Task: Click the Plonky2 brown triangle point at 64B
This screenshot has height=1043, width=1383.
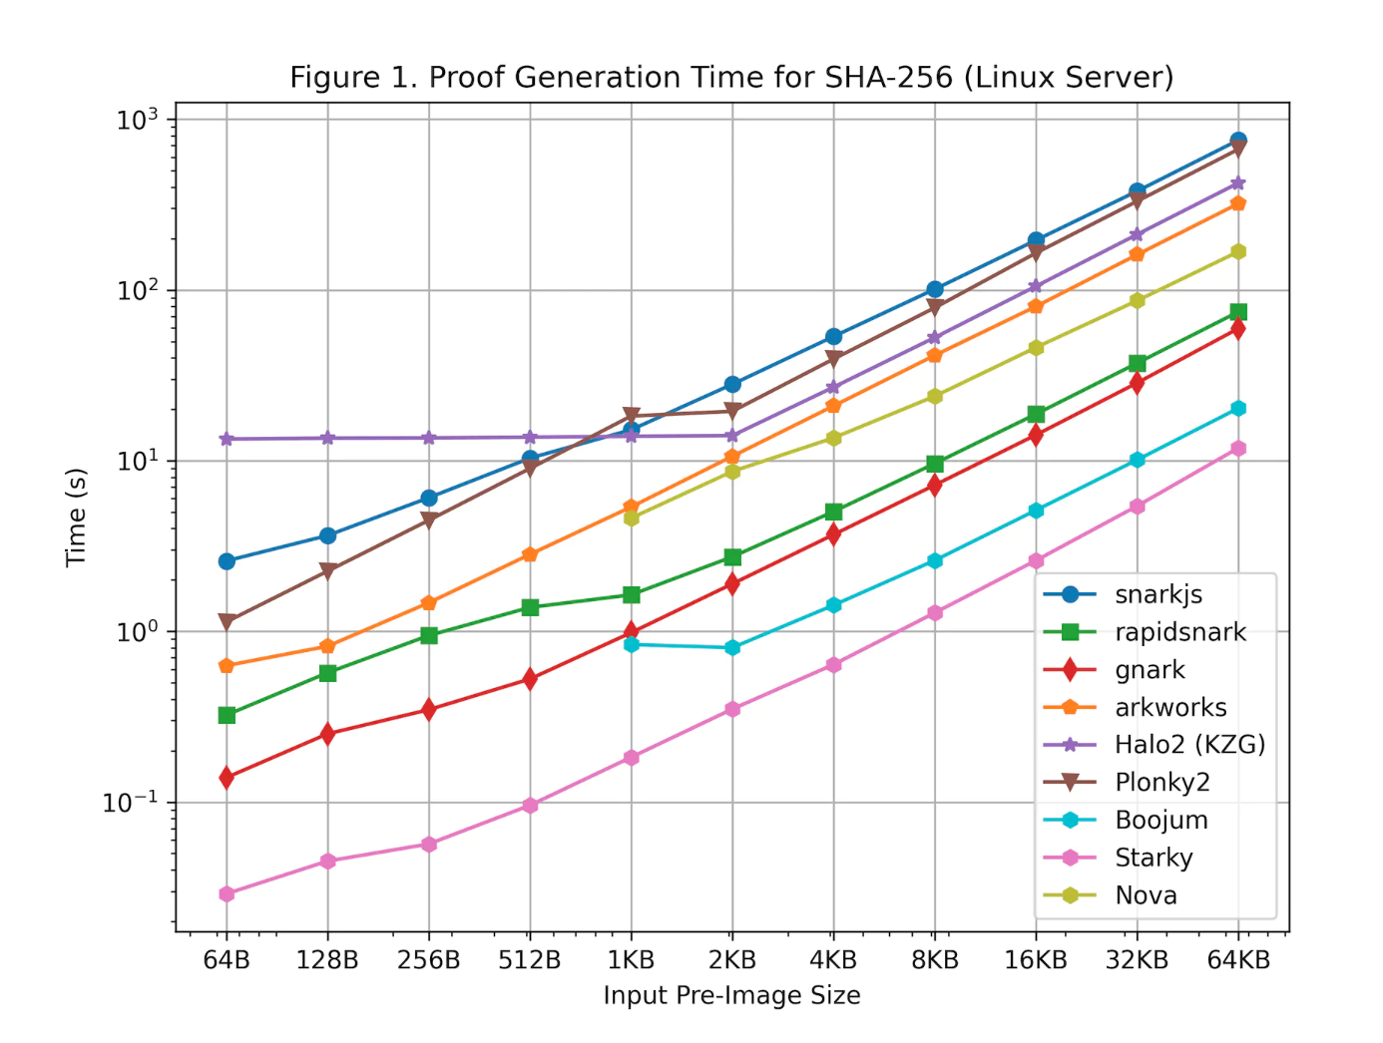Action: click(x=227, y=622)
